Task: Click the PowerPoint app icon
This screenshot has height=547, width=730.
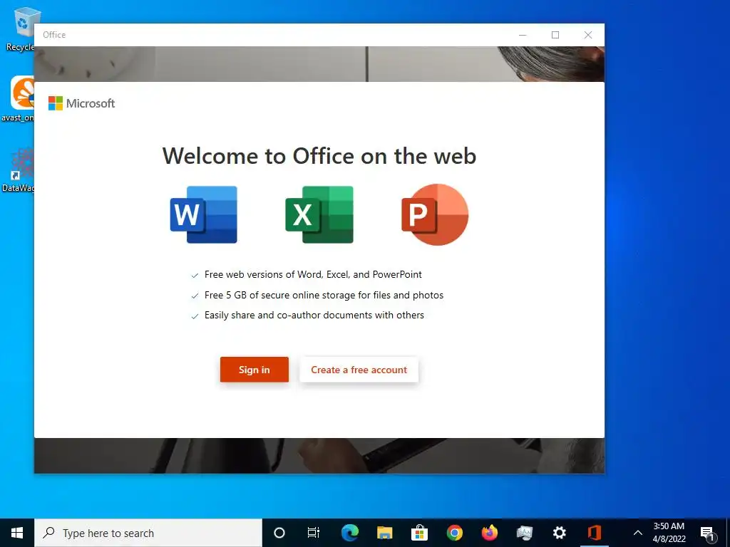Action: pos(435,214)
